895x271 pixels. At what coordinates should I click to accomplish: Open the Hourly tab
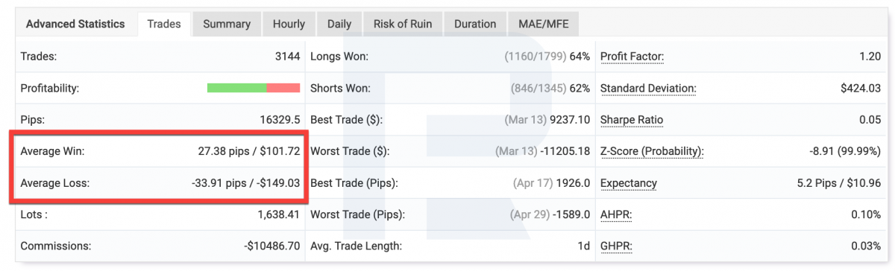289,24
